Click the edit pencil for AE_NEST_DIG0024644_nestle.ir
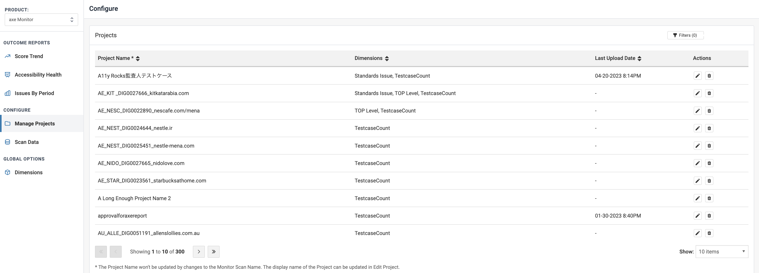Screen dimensions: 759x273 click(698, 128)
